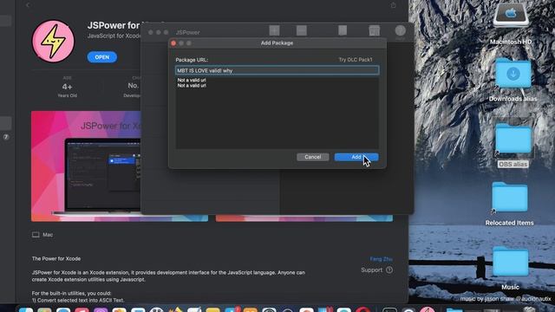The width and height of the screenshot is (555, 312).
Task: Select the Relocated Items folder
Action: (x=509, y=198)
